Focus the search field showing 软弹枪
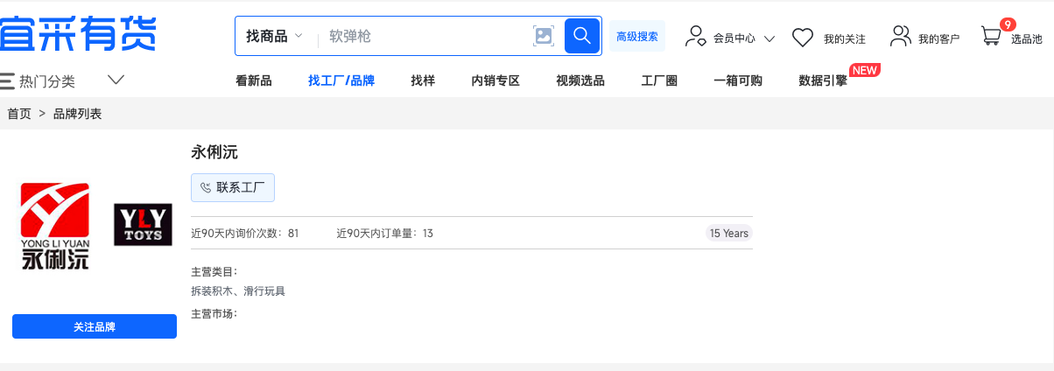Screen dimensions: 1054x371 (425, 36)
